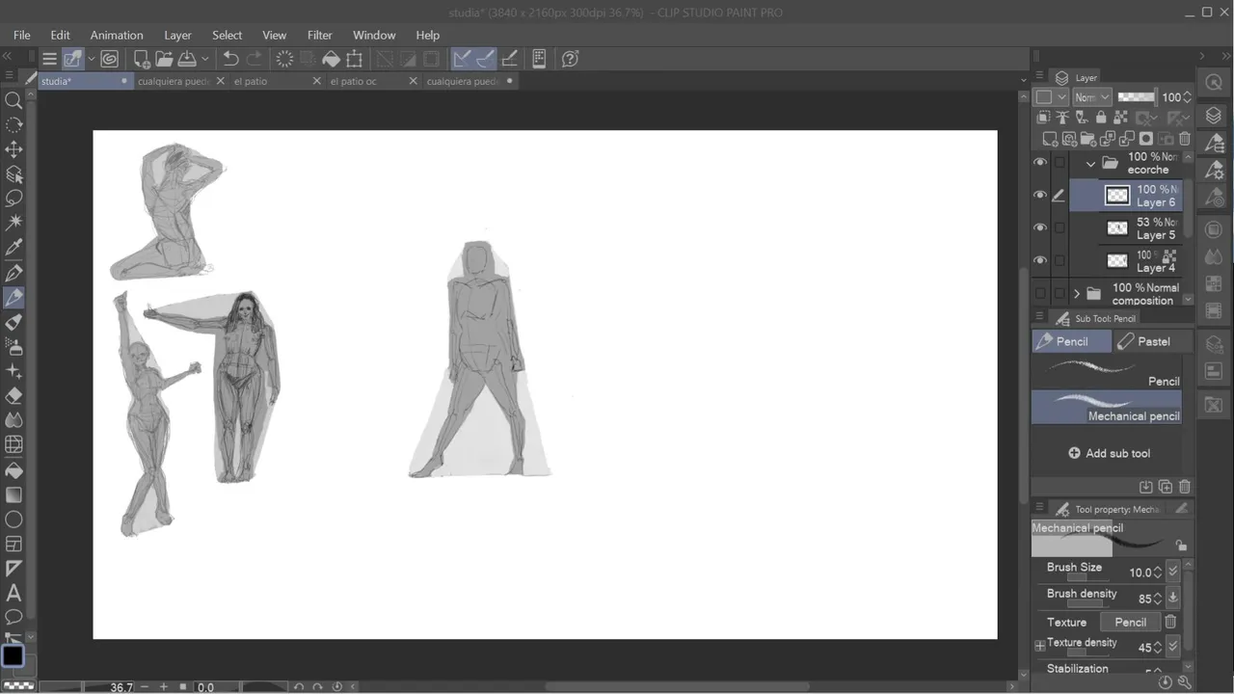Select the Move layer tool

13,149
